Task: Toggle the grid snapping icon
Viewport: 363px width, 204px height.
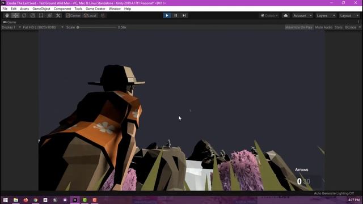Action: [x=103, y=15]
